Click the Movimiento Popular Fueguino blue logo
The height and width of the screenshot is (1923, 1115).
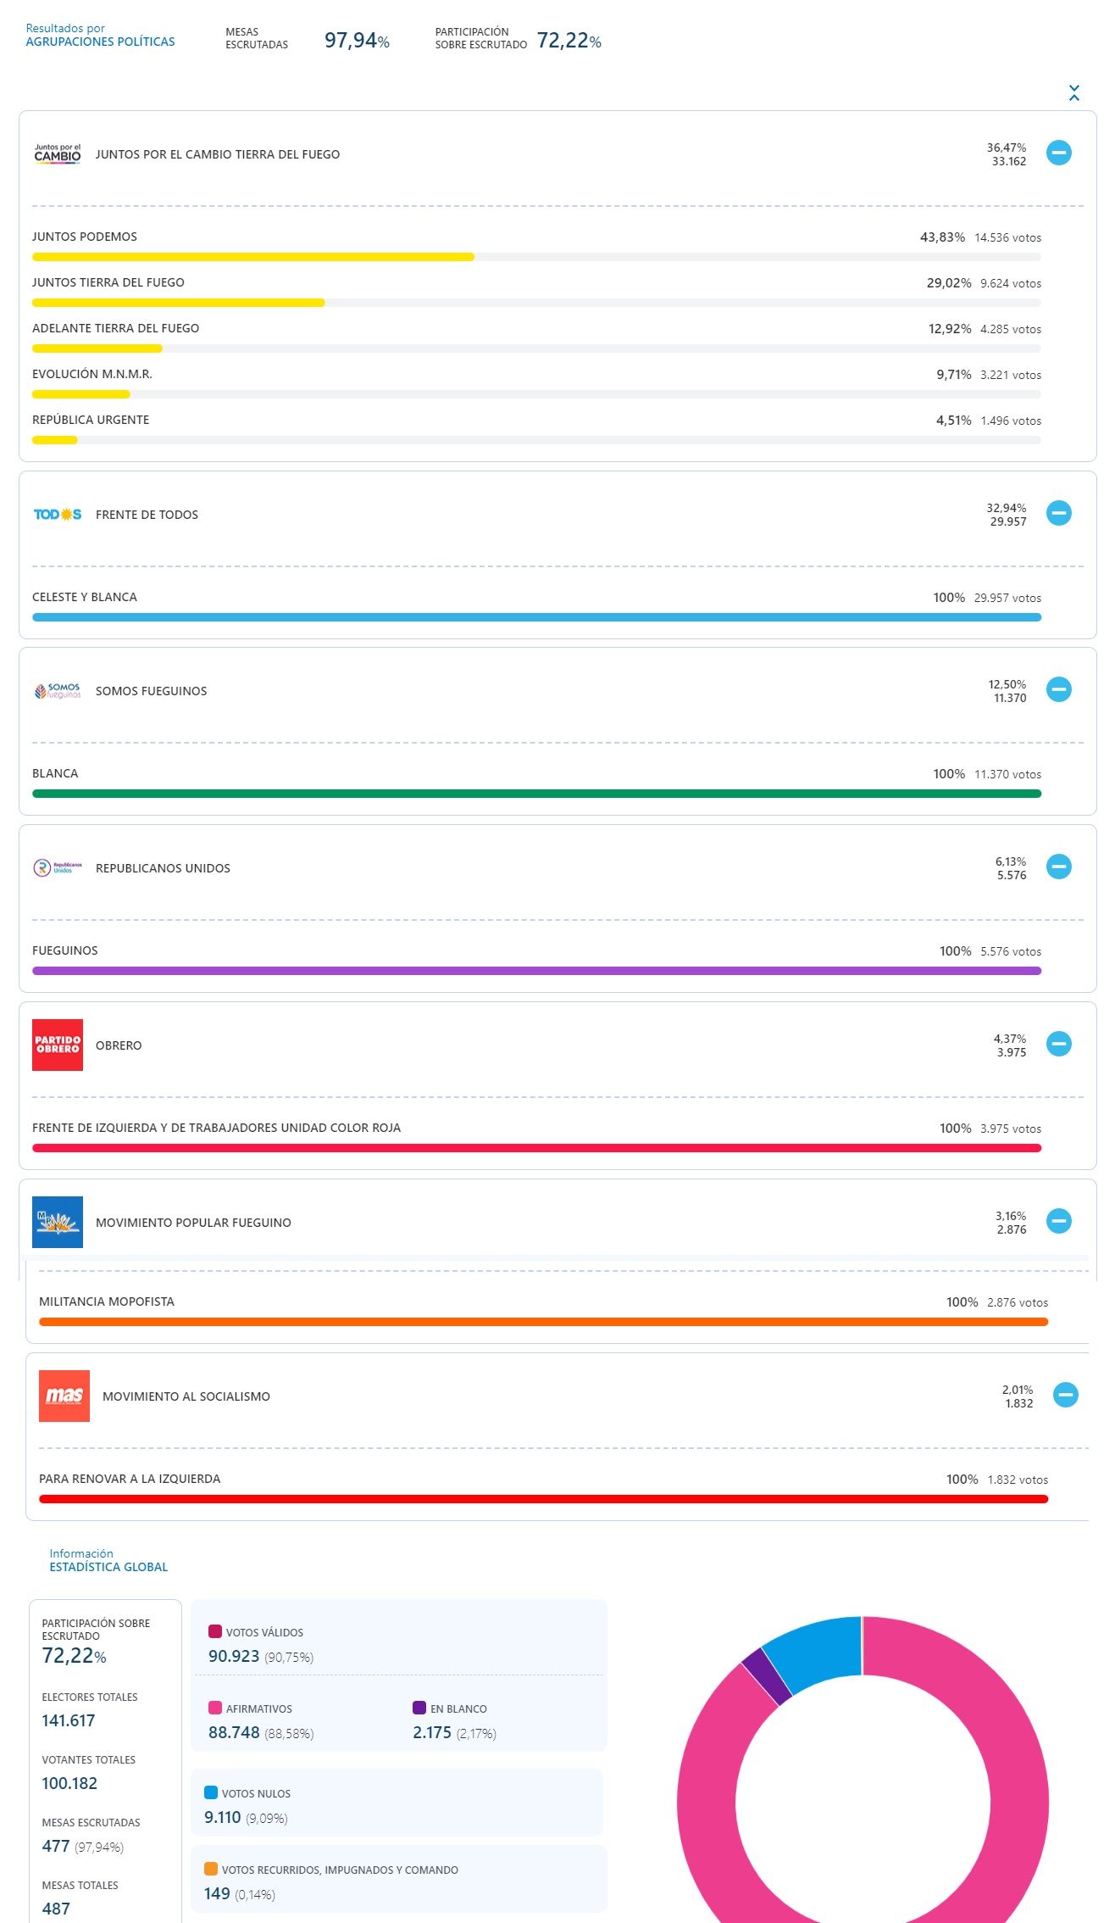58,1222
